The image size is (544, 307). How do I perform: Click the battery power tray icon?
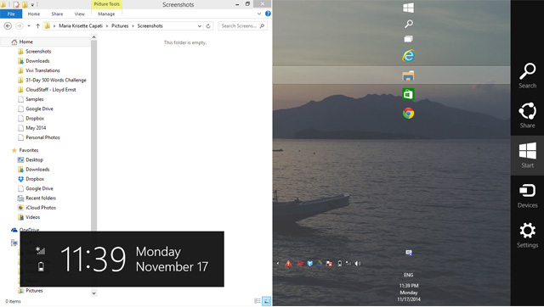pyautogui.click(x=340, y=264)
